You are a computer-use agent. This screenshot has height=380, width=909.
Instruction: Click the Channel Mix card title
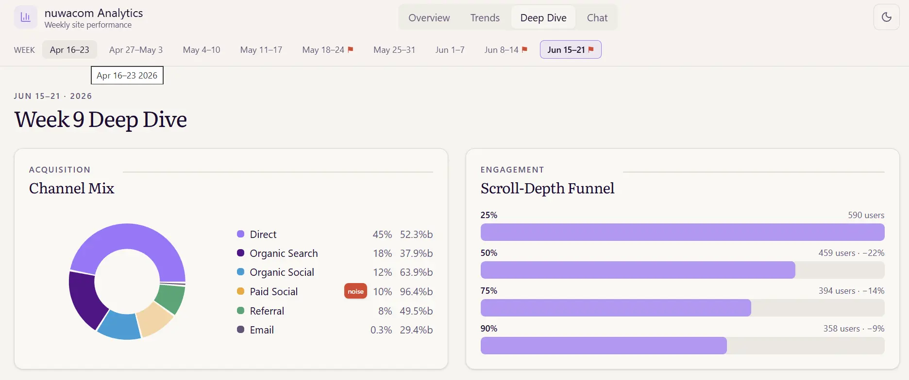(x=71, y=188)
